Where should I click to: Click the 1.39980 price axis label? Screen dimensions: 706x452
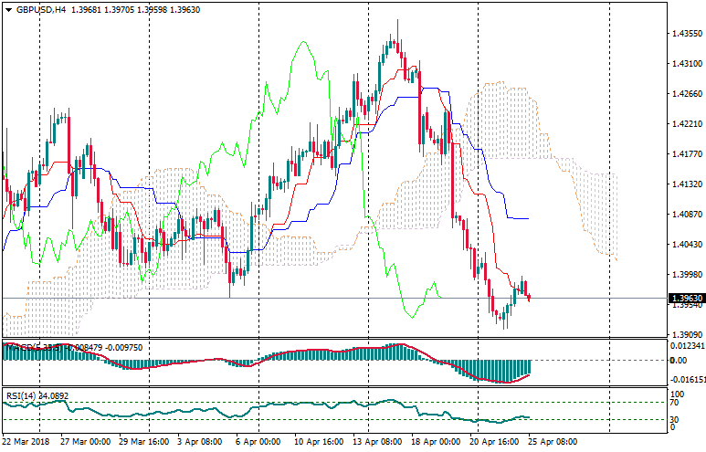[x=685, y=275]
